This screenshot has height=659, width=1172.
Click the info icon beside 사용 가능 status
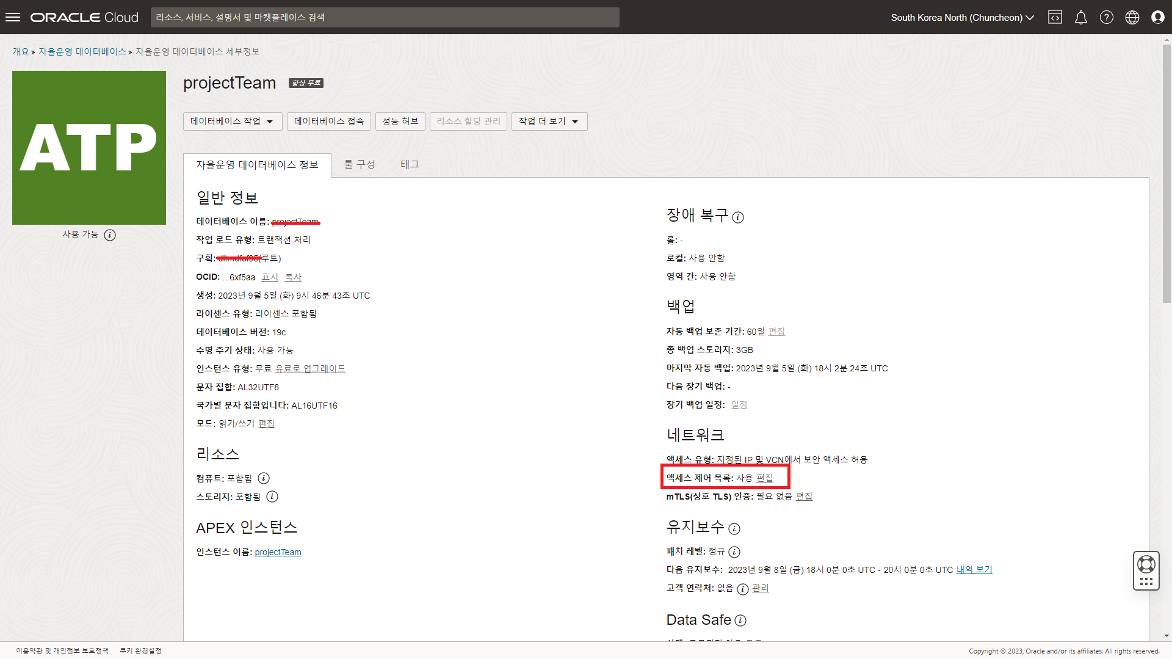coord(110,235)
